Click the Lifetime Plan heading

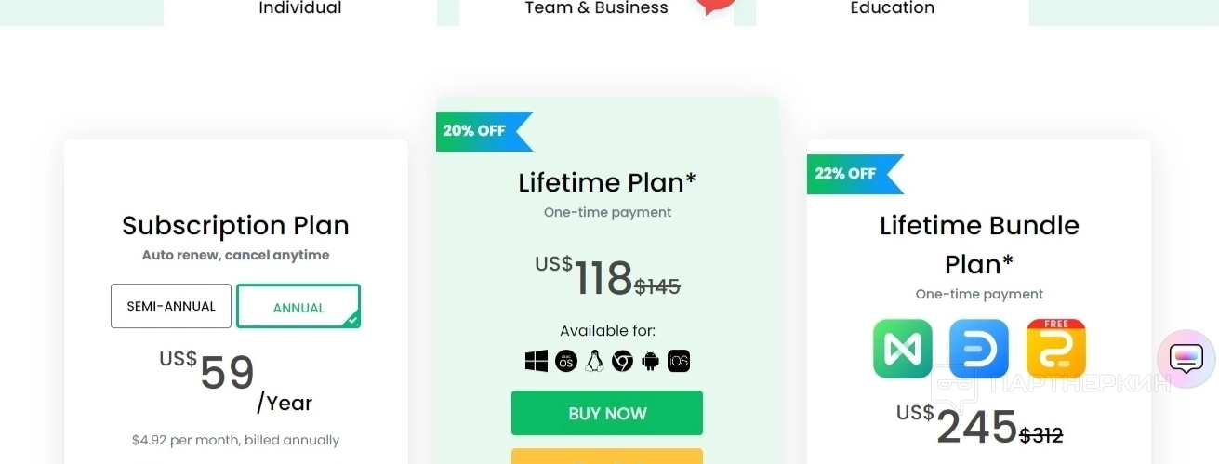(607, 182)
